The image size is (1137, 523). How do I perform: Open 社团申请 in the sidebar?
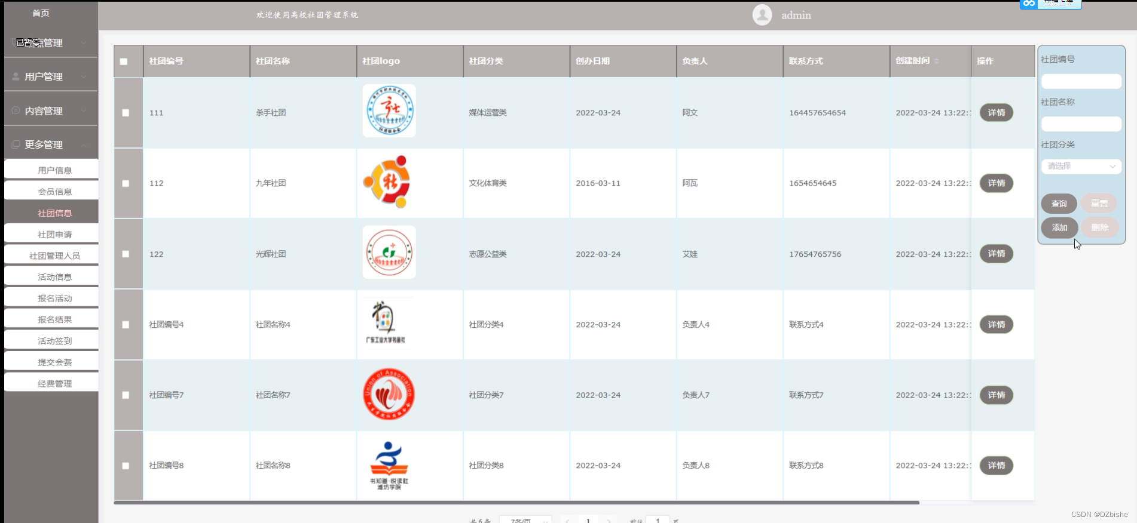tap(51, 235)
